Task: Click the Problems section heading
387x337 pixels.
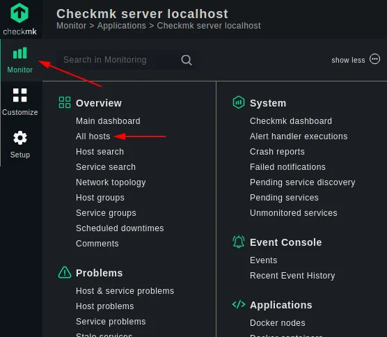Action: 100,273
